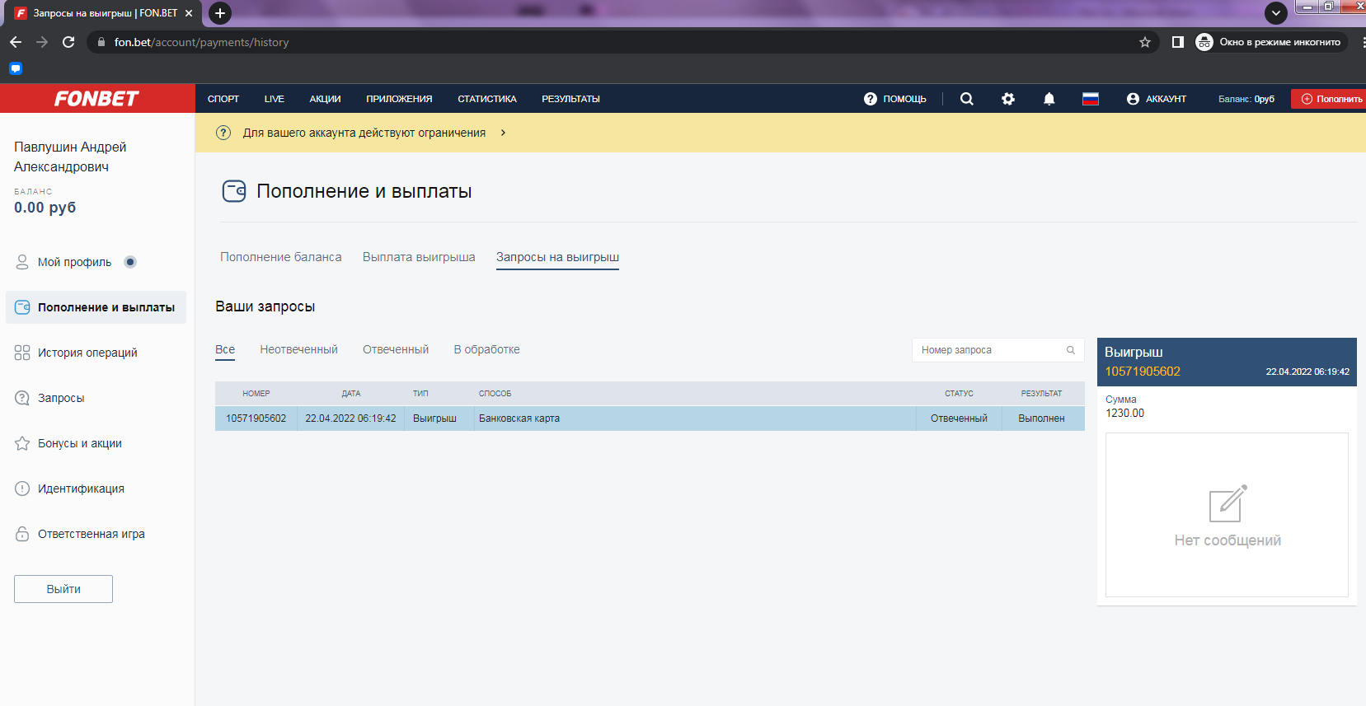
Task: Click the Баланс: 0руб indicator in header
Action: pos(1246,99)
